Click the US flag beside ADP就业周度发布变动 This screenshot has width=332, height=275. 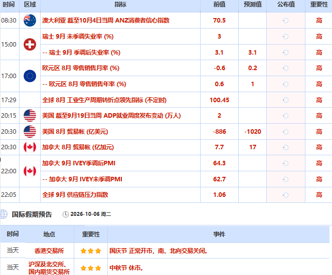(30, 116)
